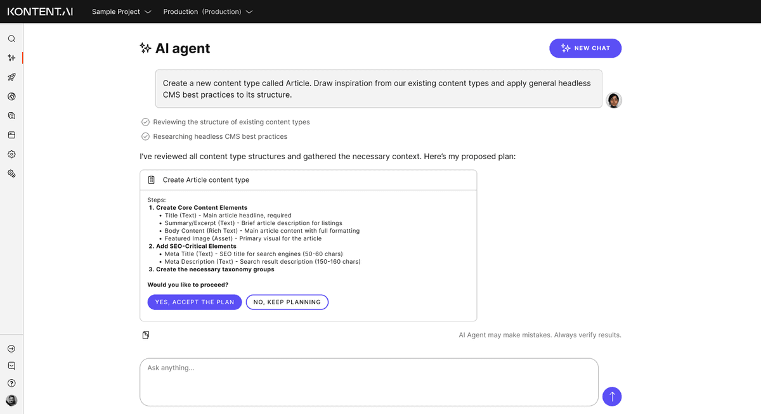The width and height of the screenshot is (761, 414).
Task: Click the KONTENT.AI logo in the top bar
Action: 39,11
